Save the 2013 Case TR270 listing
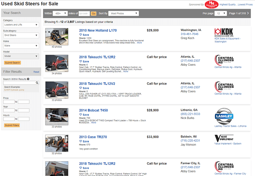Screen dimensions: 255x176 (x=84, y=141)
